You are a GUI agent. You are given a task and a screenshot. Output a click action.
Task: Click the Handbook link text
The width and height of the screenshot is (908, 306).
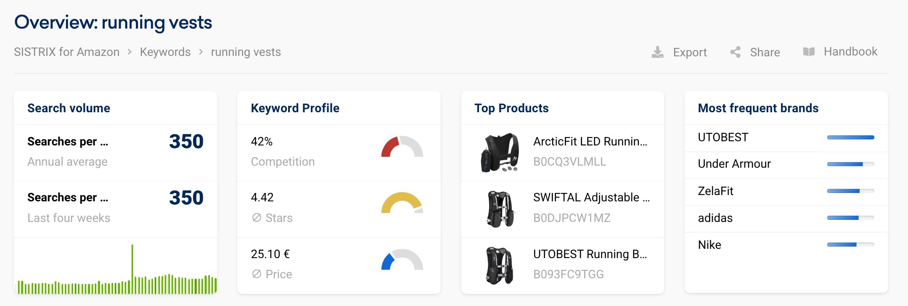850,52
